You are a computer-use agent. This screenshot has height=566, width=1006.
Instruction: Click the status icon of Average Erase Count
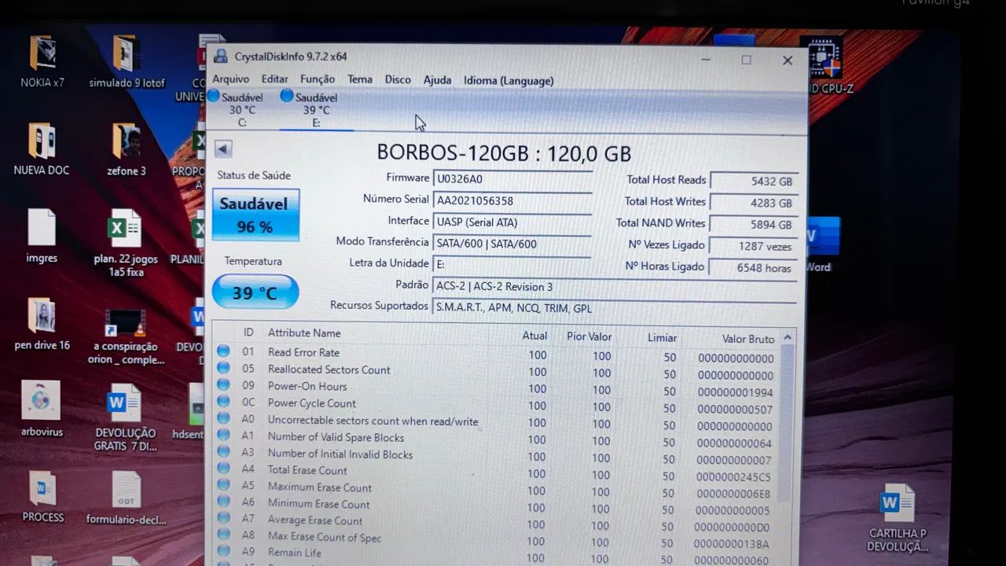pyautogui.click(x=225, y=519)
